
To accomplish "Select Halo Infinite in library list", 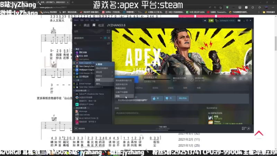I will (84, 115).
